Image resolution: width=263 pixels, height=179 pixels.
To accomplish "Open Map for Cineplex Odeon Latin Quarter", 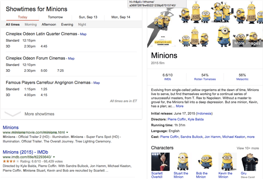I will (x=83, y=34).
